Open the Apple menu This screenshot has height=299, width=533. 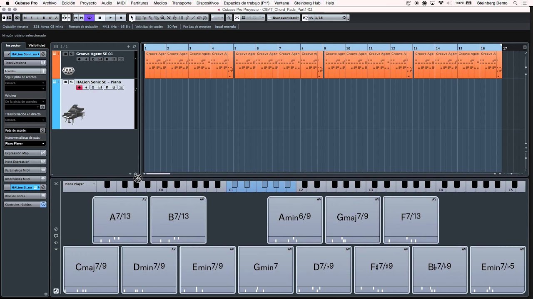pyautogui.click(x=7, y=3)
